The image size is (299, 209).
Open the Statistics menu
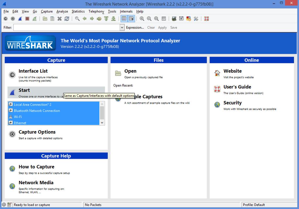78,11
